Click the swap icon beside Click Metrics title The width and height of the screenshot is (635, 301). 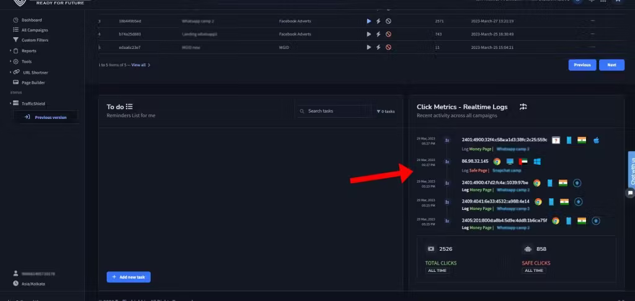pyautogui.click(x=523, y=107)
